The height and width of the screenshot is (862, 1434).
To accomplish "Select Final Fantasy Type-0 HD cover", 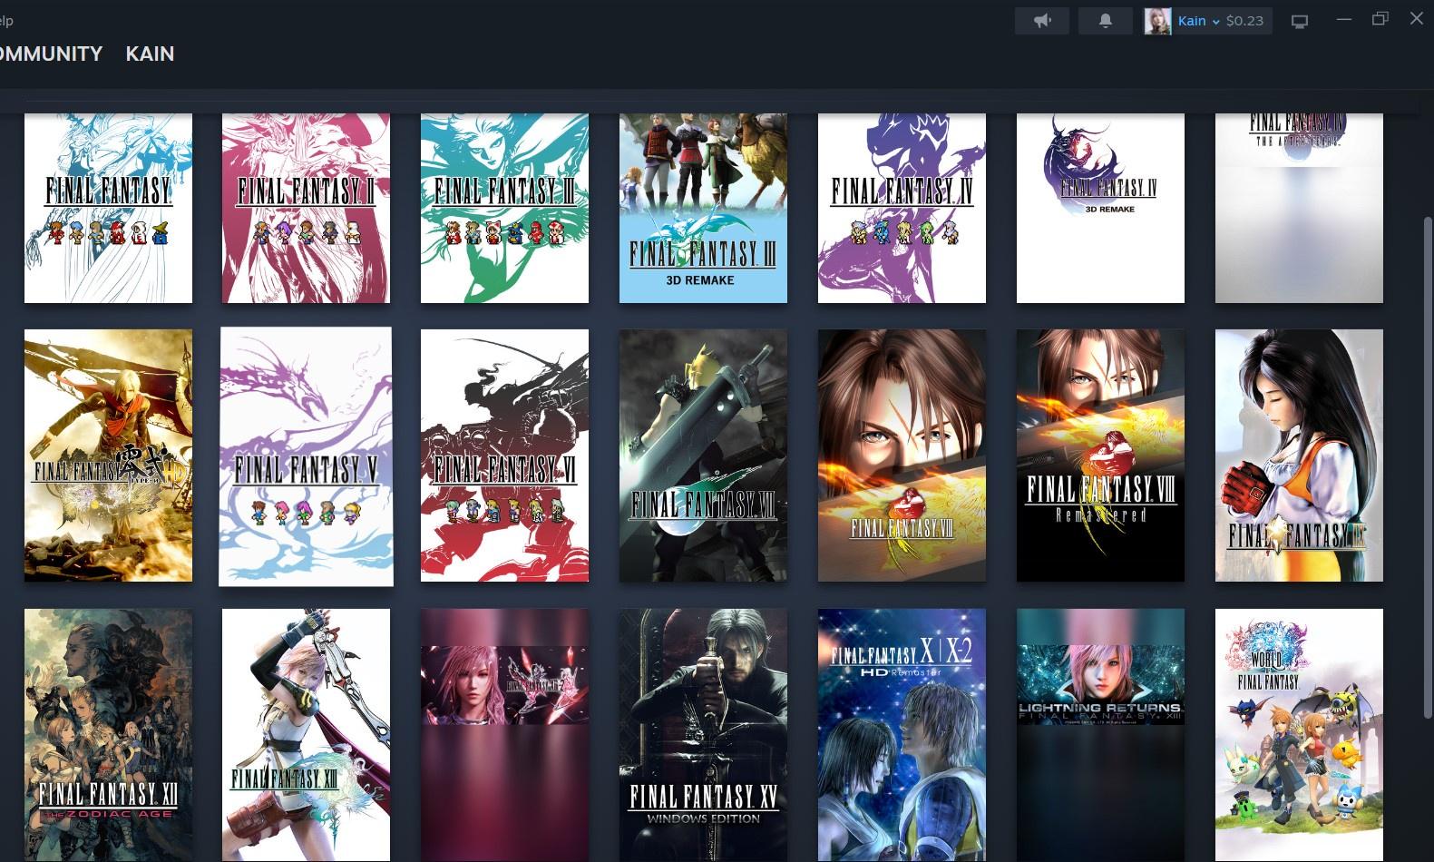I will tap(108, 455).
